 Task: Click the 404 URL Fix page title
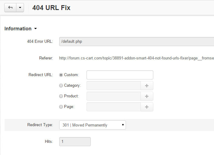pos(51,8)
